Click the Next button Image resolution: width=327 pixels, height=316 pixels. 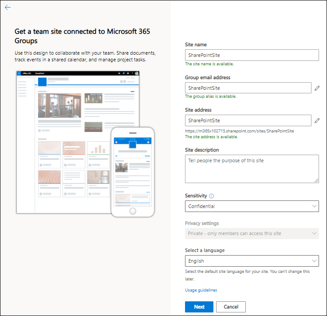(x=199, y=307)
